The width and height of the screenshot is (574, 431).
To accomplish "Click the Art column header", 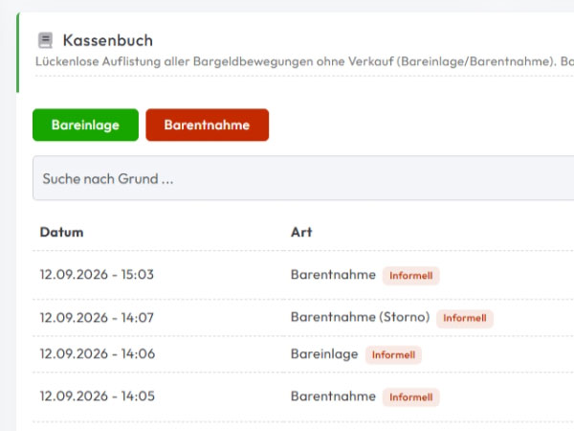I will click(301, 233).
